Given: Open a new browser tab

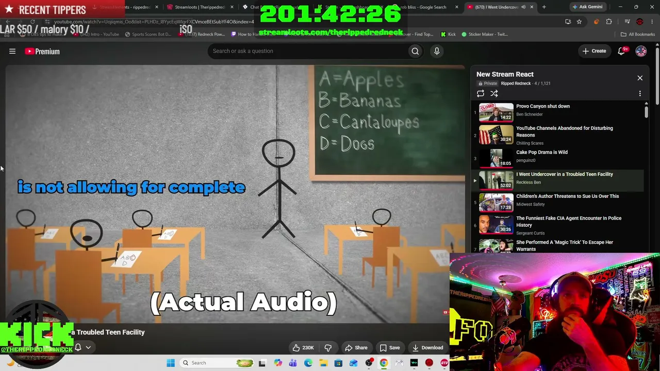Looking at the screenshot, I should [544, 7].
